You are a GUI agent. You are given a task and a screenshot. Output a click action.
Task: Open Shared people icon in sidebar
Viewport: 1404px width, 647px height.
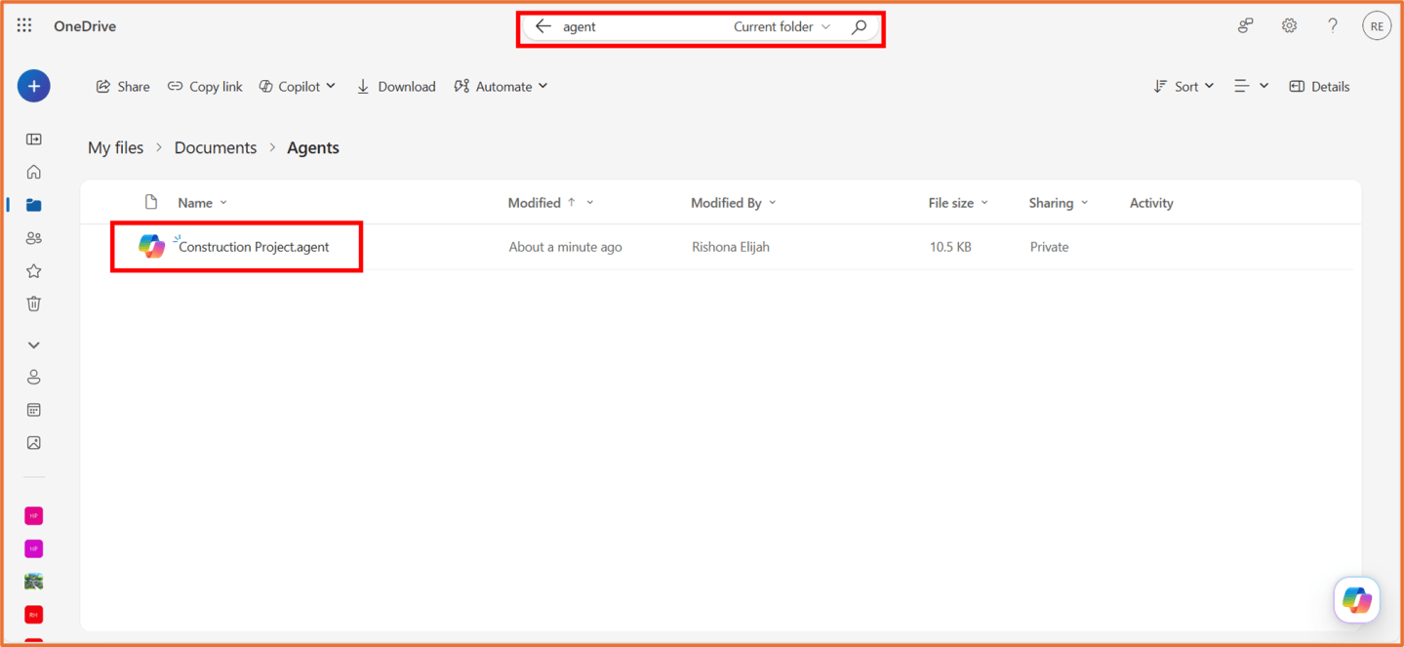(x=34, y=238)
